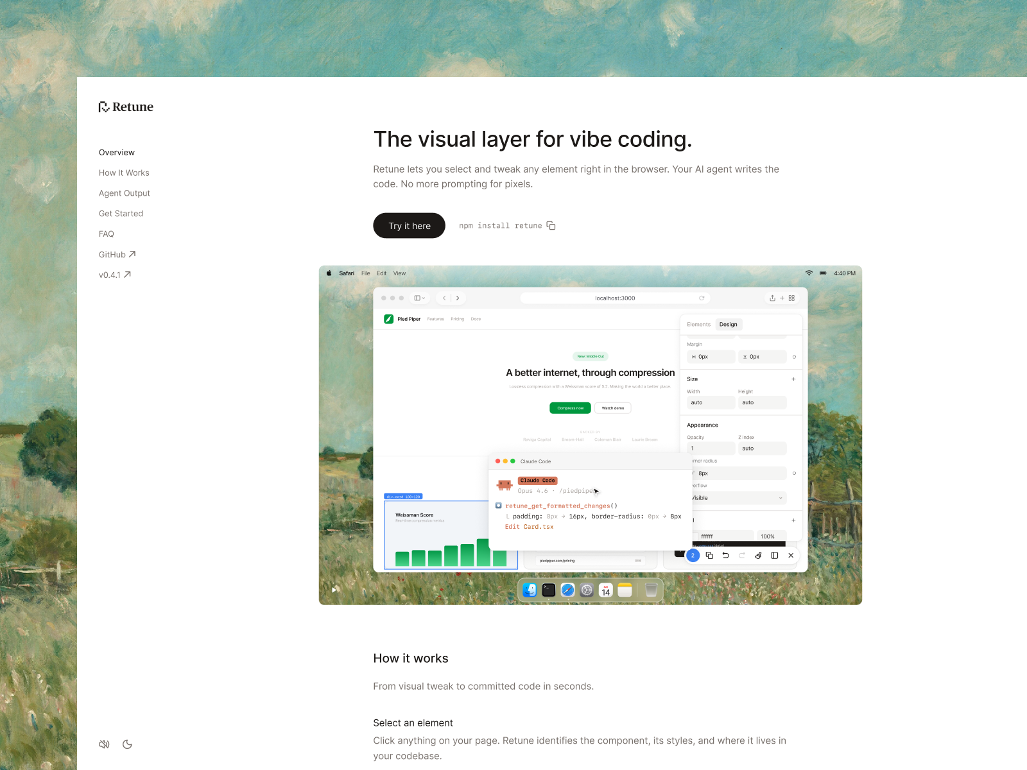
Task: Click the 4:40 PM clock in the demo
Action: (845, 273)
